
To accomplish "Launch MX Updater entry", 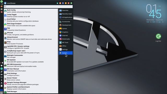I will [31, 61].
